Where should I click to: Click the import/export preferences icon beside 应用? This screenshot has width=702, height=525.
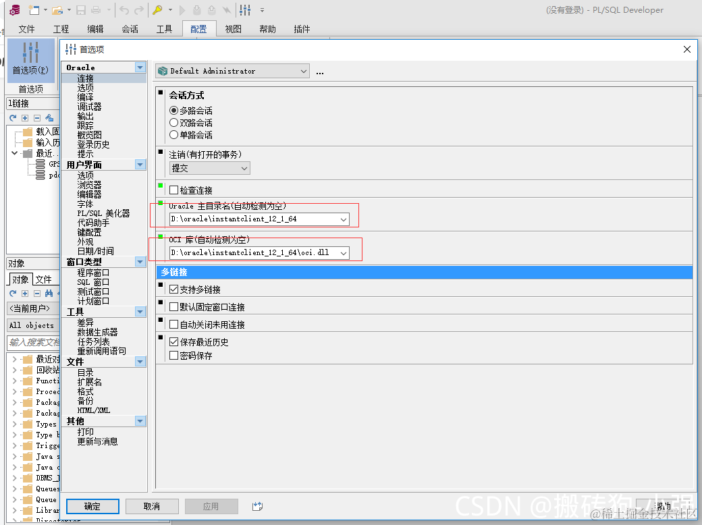click(x=257, y=506)
